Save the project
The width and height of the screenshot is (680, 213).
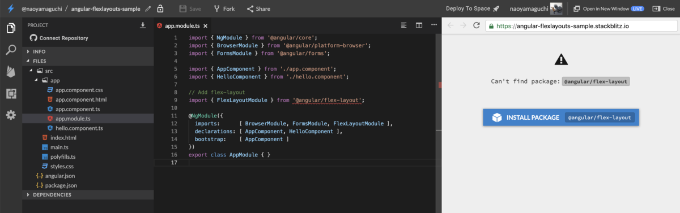click(190, 9)
